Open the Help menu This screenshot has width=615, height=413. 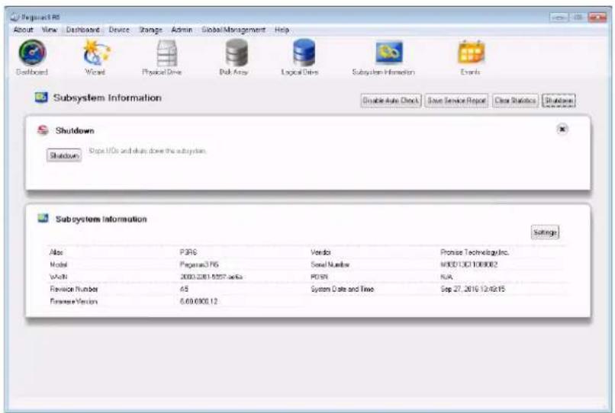point(282,30)
